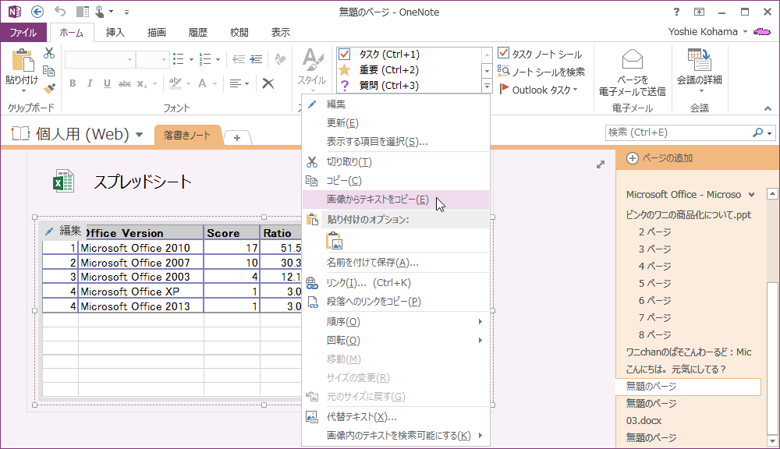Open the font size combo box
The width and height of the screenshot is (780, 449).
[x=152, y=60]
